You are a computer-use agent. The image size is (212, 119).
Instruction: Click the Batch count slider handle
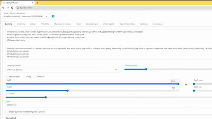pyautogui.click(x=194, y=84)
